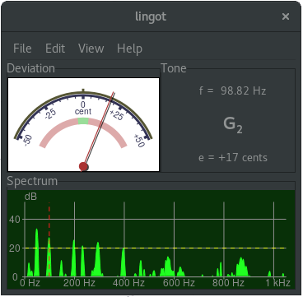303x297 pixels.
Task: Click the tallest spectrum peak near 50 Hz
Action: point(36,253)
